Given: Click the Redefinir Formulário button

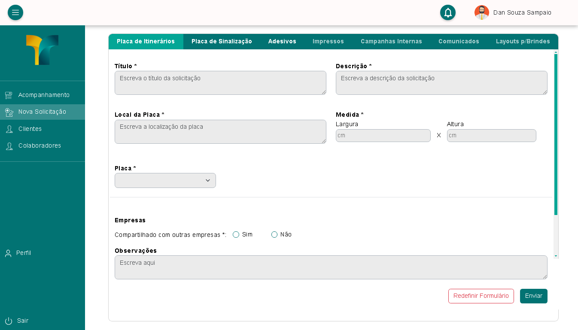Looking at the screenshot, I should [481, 296].
